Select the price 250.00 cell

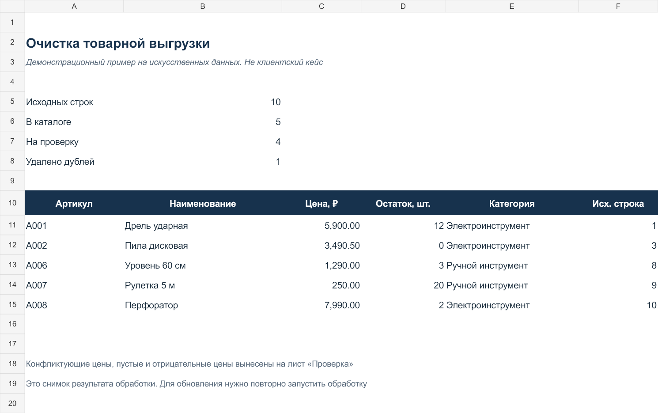click(x=321, y=285)
